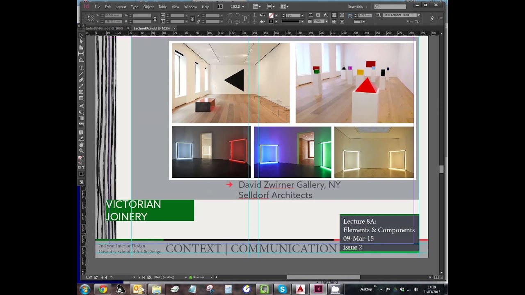Open the Essentials workspace switcher
The width and height of the screenshot is (525, 295).
(x=358, y=7)
